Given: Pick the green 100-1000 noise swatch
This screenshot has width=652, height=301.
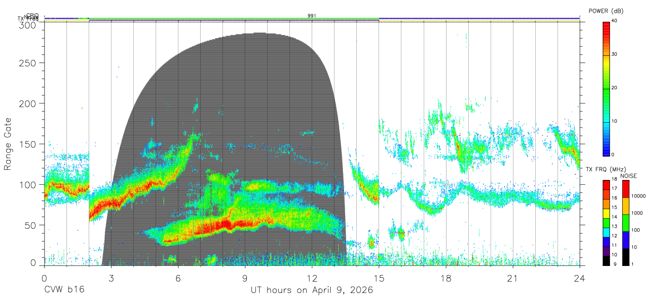Looking at the screenshot, I should pyautogui.click(x=625, y=223).
